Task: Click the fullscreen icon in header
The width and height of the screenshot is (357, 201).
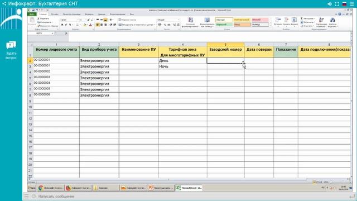Action: (x=337, y=4)
